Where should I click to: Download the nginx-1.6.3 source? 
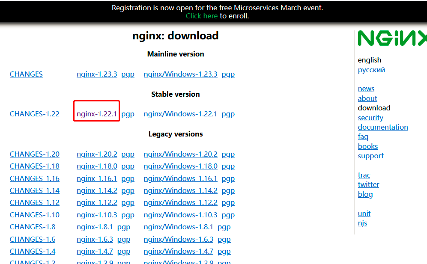pos(95,239)
